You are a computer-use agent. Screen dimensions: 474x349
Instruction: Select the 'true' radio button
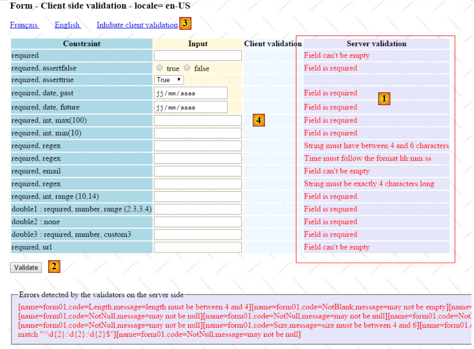pyautogui.click(x=159, y=68)
